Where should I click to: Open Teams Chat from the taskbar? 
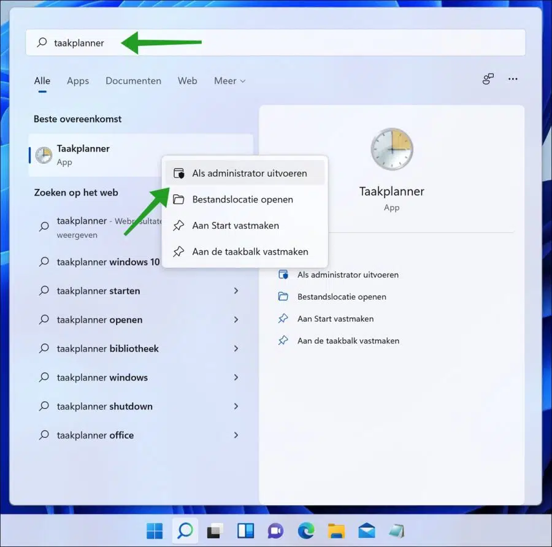click(x=275, y=531)
